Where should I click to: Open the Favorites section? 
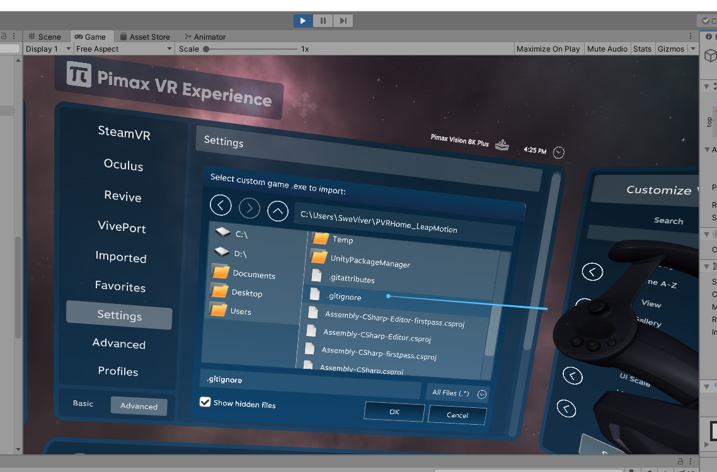[120, 286]
